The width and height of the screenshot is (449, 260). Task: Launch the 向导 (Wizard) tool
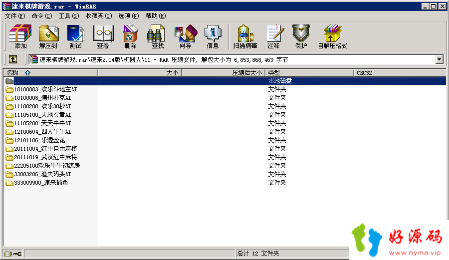[185, 36]
